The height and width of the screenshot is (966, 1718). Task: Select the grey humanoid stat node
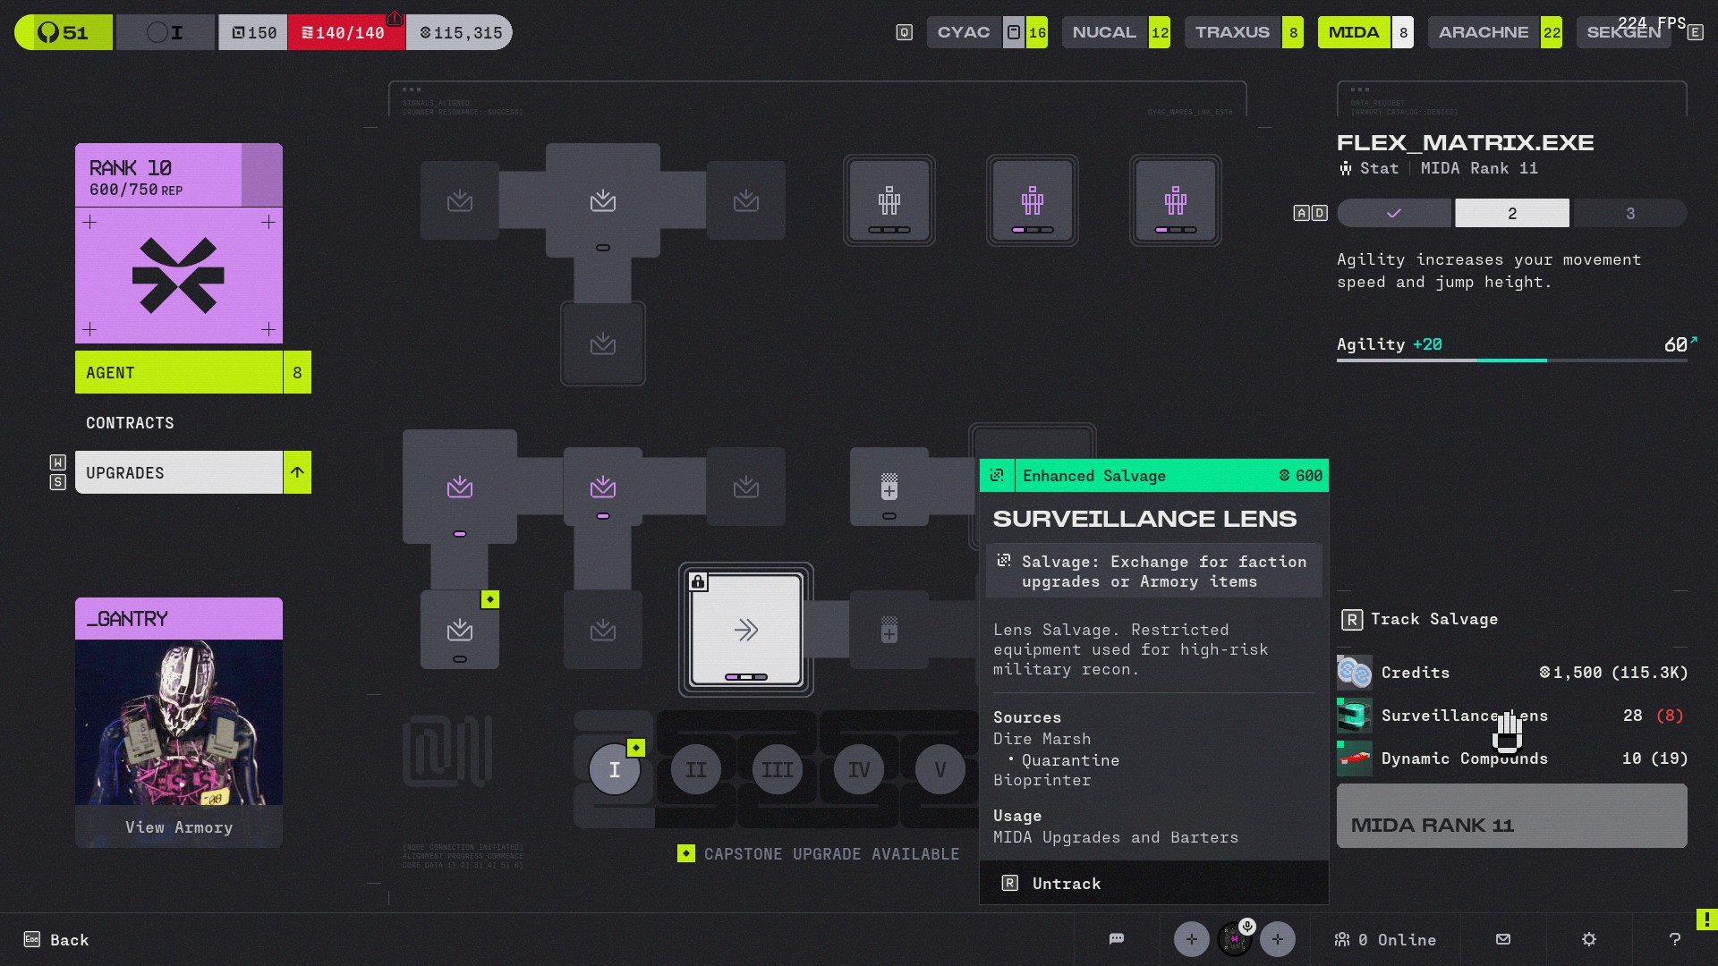tap(889, 200)
